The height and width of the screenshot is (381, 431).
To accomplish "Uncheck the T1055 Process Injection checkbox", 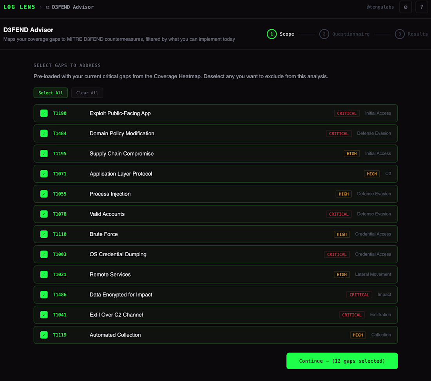I will (x=44, y=194).
